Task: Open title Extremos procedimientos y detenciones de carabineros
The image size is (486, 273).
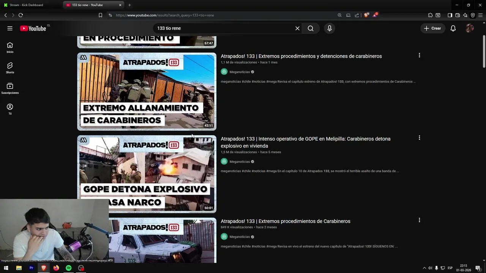Action: [x=301, y=56]
